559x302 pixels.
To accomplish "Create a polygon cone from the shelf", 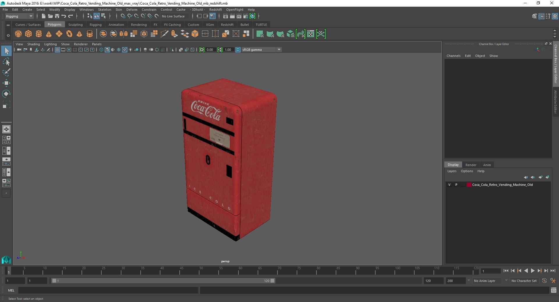I will tap(49, 34).
